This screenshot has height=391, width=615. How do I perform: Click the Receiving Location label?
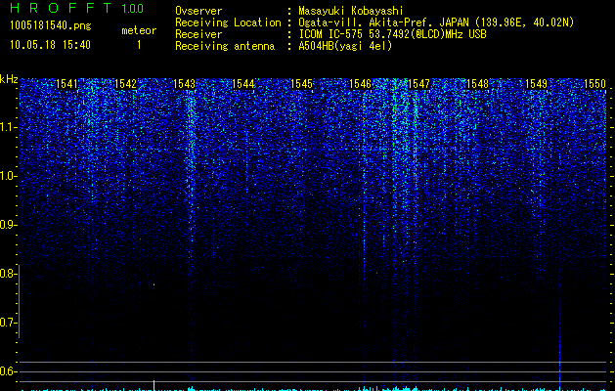228,22
